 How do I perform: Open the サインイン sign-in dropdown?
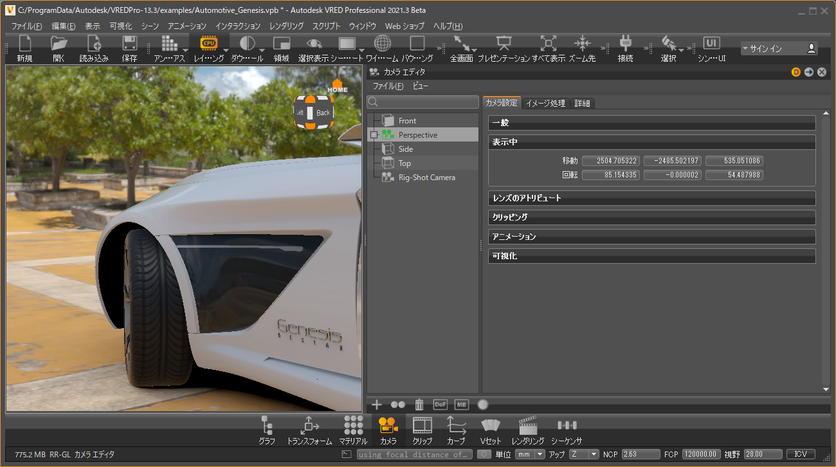(x=779, y=48)
